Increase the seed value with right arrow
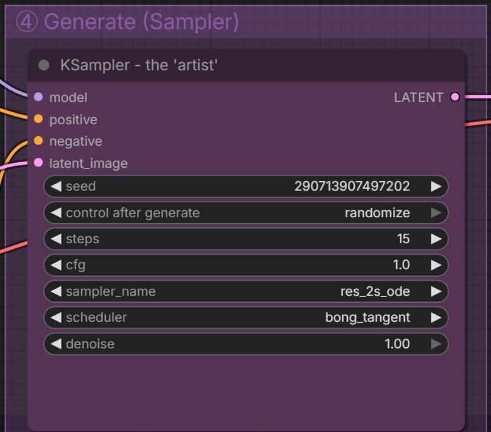The image size is (491, 432). (436, 186)
